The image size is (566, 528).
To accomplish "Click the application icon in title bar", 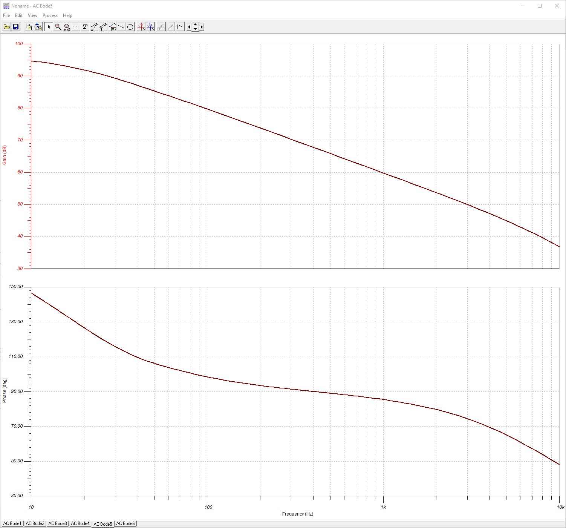I will click(6, 6).
